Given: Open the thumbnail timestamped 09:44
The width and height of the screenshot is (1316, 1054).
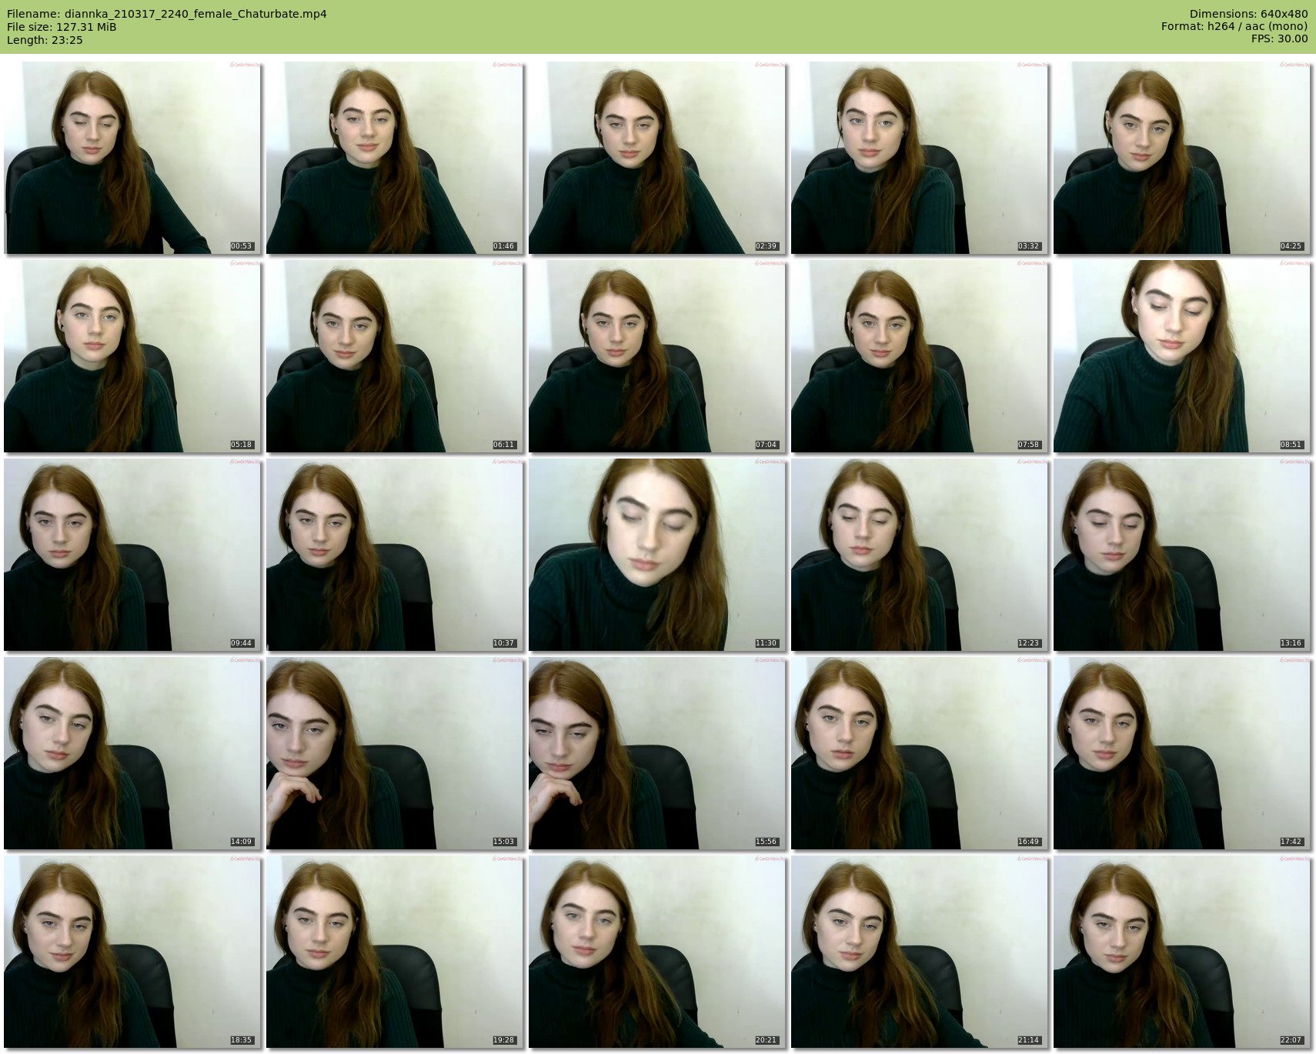Looking at the screenshot, I should pos(132,555).
